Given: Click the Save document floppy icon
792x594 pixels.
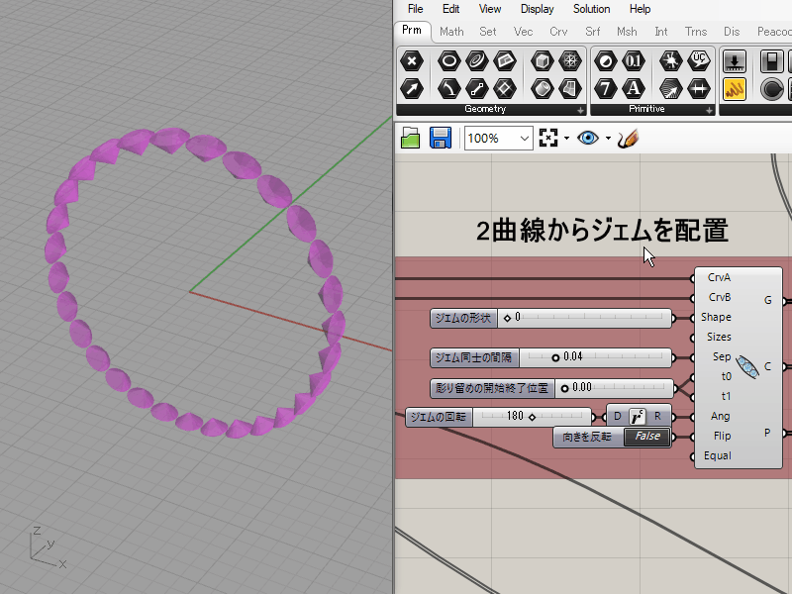Looking at the screenshot, I should pos(441,139).
